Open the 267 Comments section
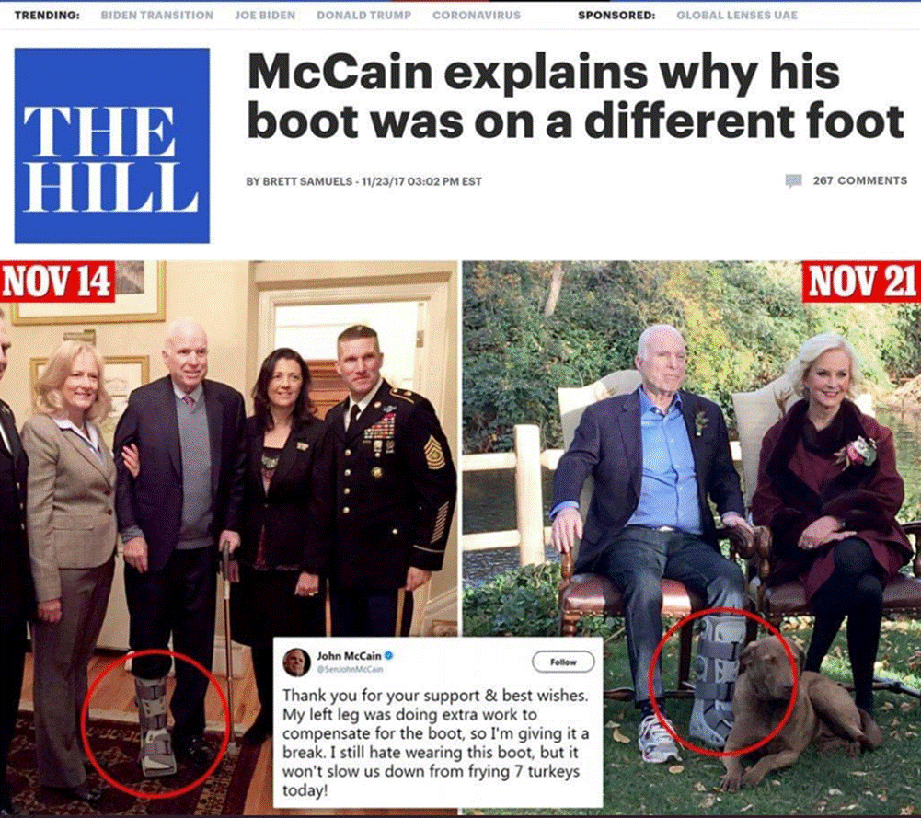921x818 pixels. point(860,181)
